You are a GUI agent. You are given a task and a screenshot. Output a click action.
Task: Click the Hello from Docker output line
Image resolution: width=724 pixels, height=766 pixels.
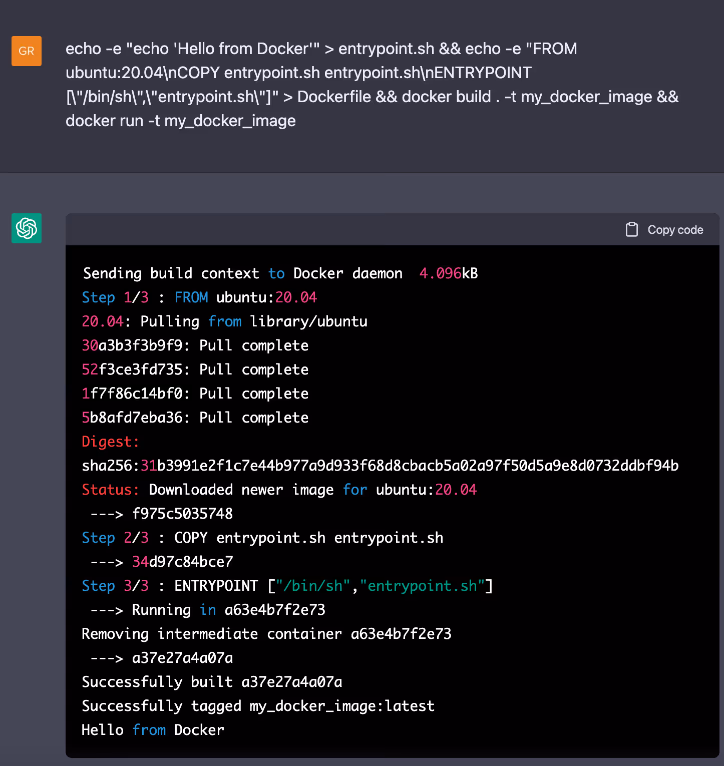point(152,729)
